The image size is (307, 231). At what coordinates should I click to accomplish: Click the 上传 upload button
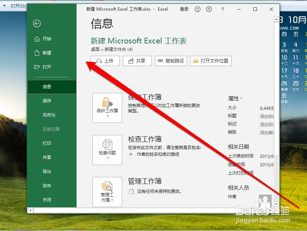(105, 61)
